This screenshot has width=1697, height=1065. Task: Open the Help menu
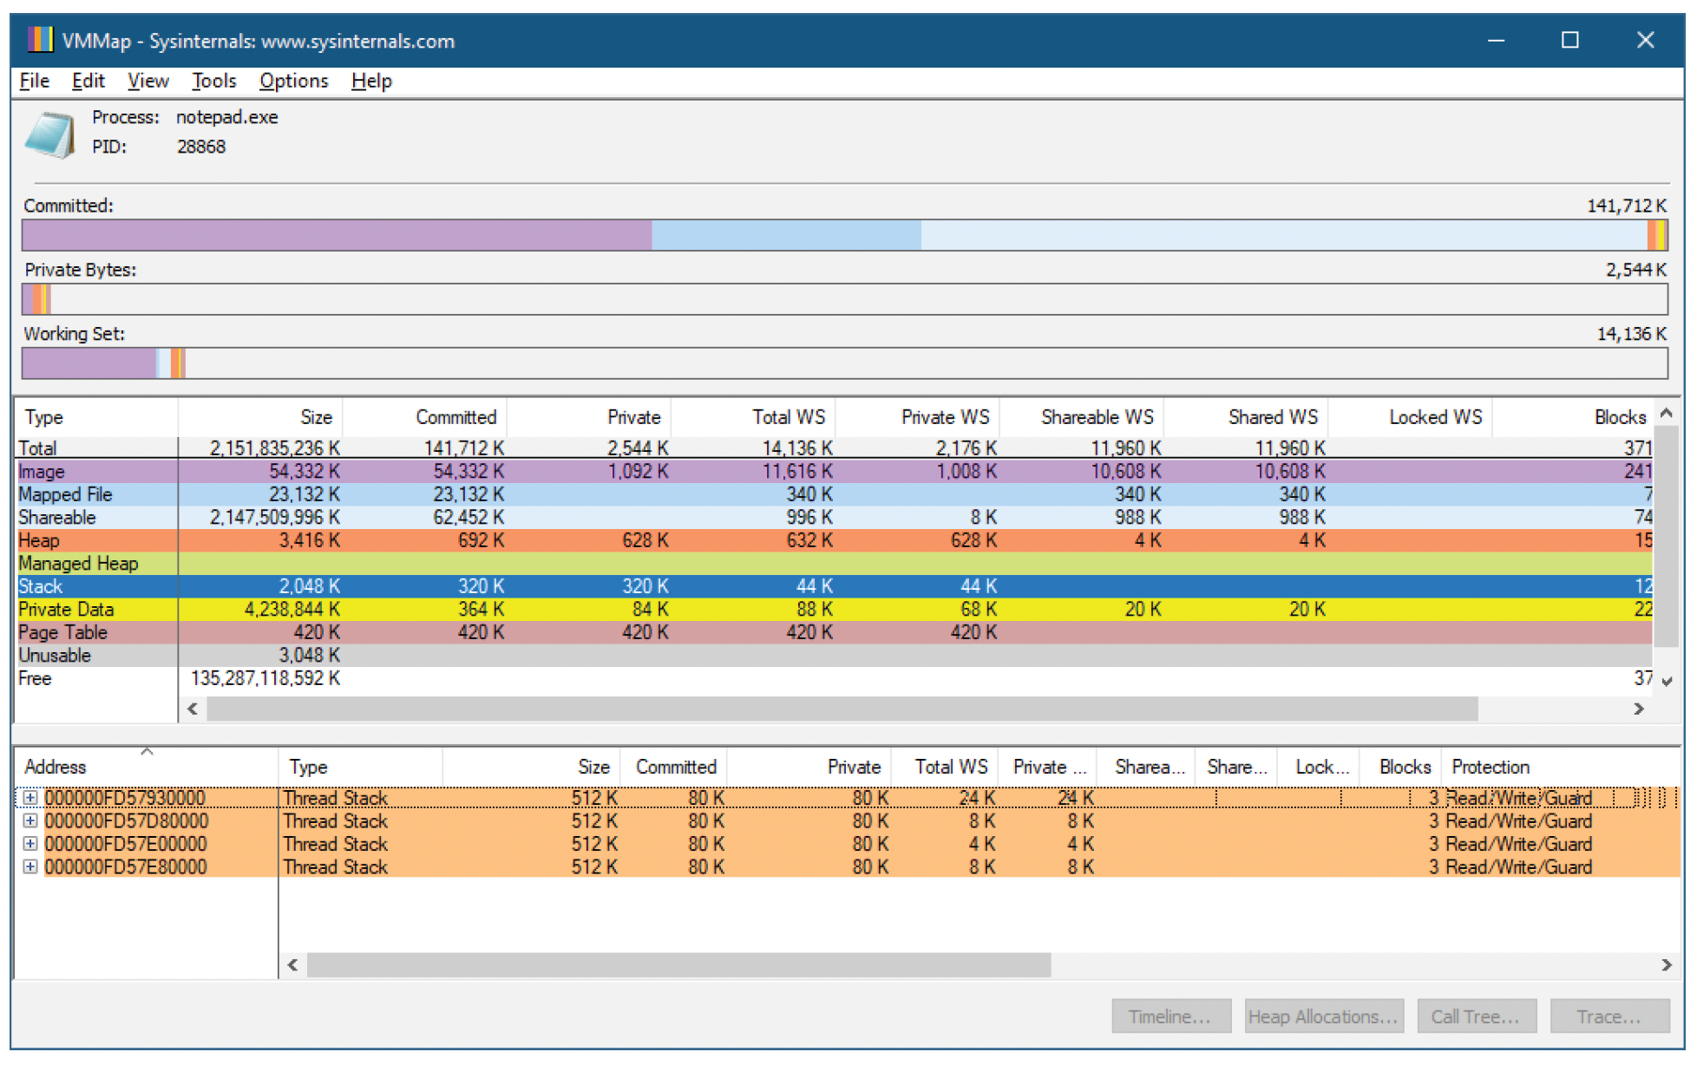click(x=372, y=81)
